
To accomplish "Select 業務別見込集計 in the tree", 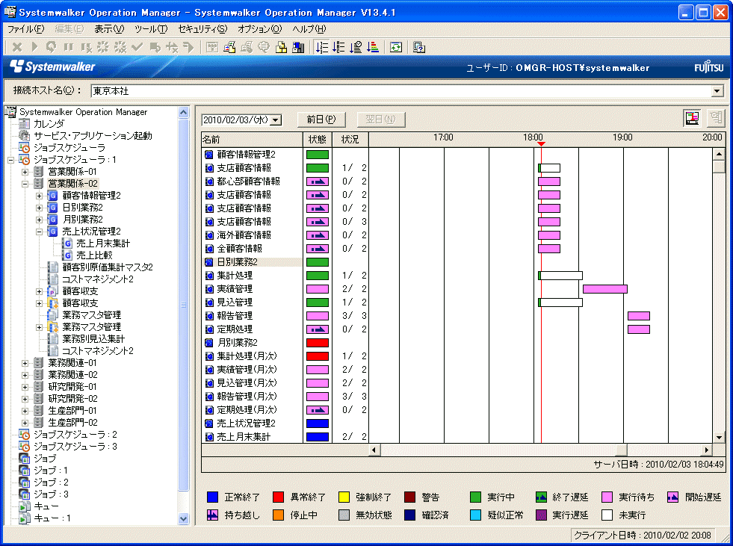I will coord(93,338).
